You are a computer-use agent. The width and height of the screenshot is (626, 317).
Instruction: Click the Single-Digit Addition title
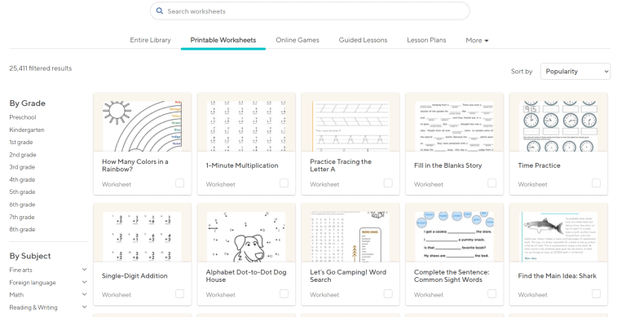coord(134,276)
